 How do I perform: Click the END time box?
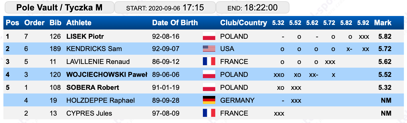252,7
